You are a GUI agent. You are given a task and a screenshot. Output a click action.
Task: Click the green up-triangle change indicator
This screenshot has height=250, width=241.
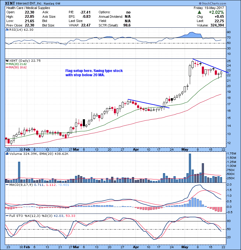point(199,12)
